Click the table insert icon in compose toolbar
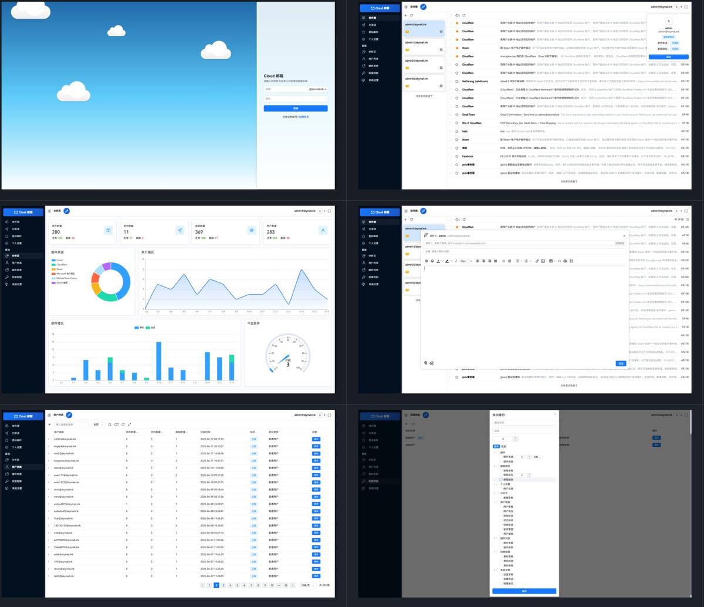This screenshot has height=607, width=704. point(551,261)
